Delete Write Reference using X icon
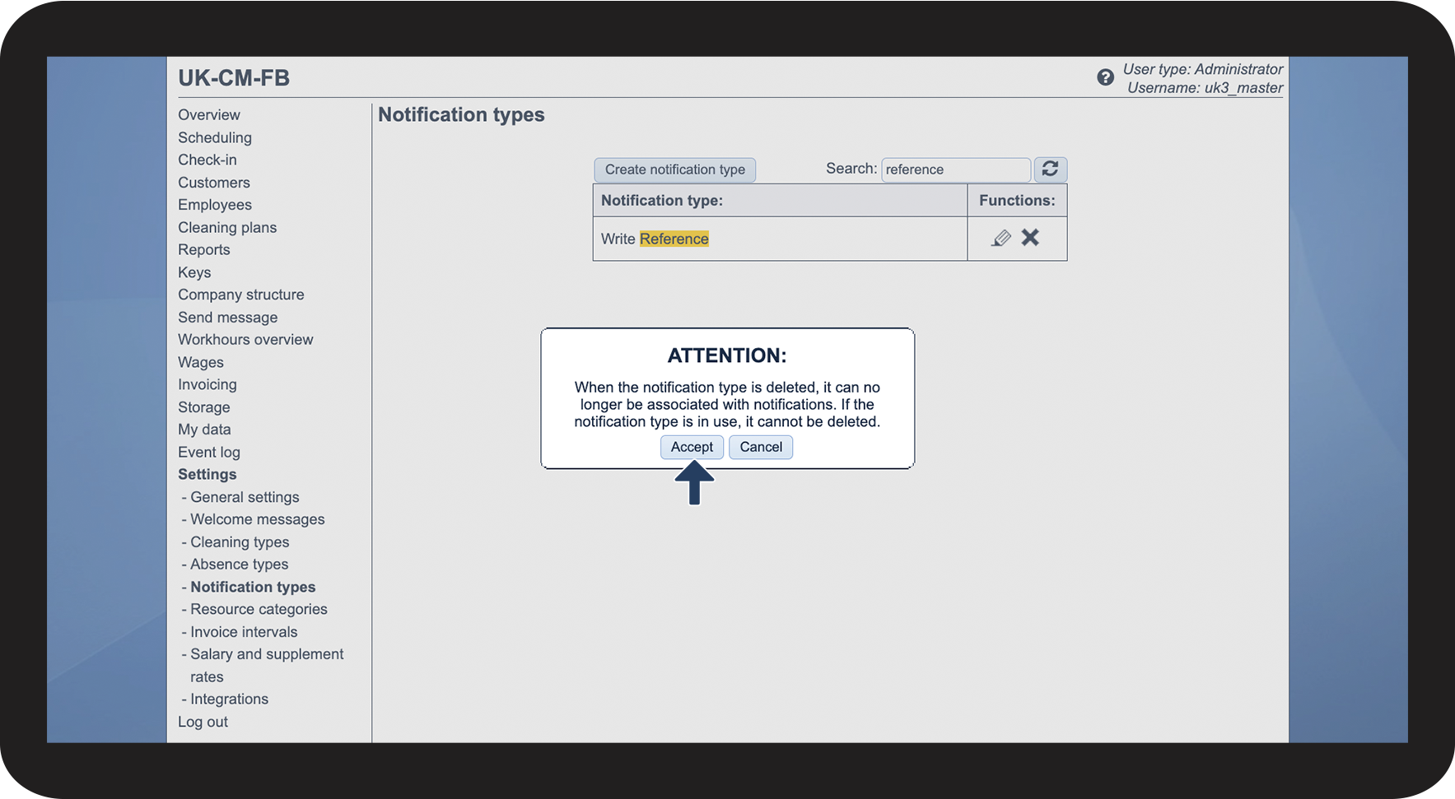 tap(1030, 238)
